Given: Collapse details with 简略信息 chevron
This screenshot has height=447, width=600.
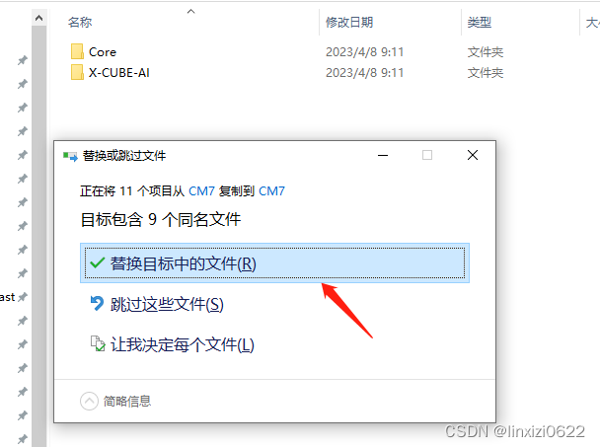Looking at the screenshot, I should tap(89, 401).
